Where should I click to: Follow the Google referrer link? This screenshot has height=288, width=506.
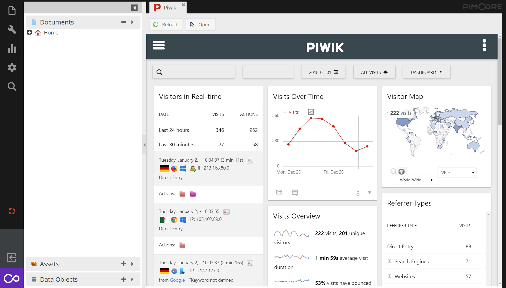point(177,280)
